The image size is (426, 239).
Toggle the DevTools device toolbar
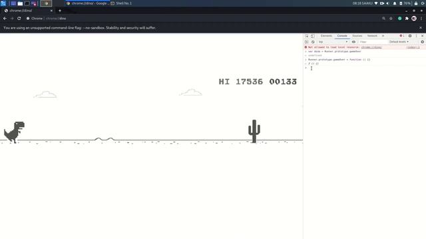click(313, 36)
